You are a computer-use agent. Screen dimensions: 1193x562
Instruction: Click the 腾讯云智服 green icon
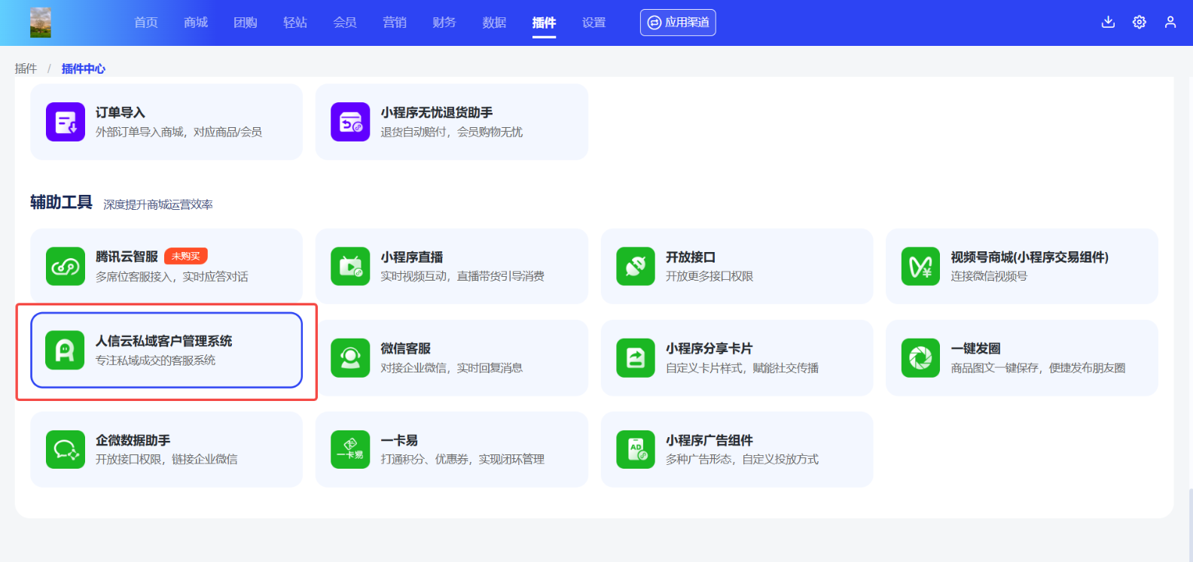(x=66, y=266)
